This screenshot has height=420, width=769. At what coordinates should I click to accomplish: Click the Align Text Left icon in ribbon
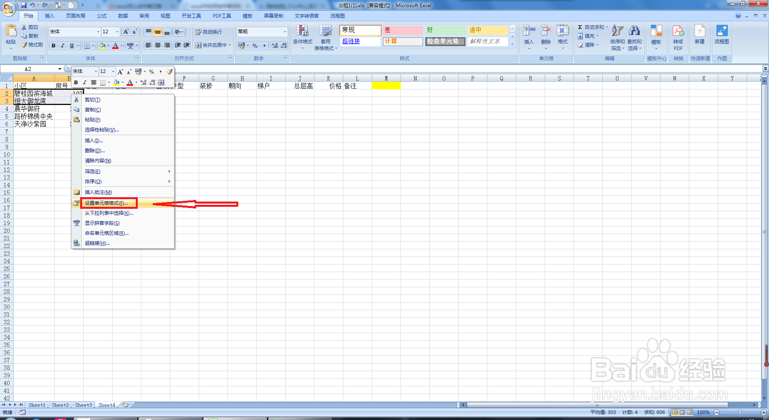(149, 45)
